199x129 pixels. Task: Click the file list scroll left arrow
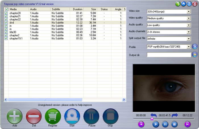[x=6, y=100]
